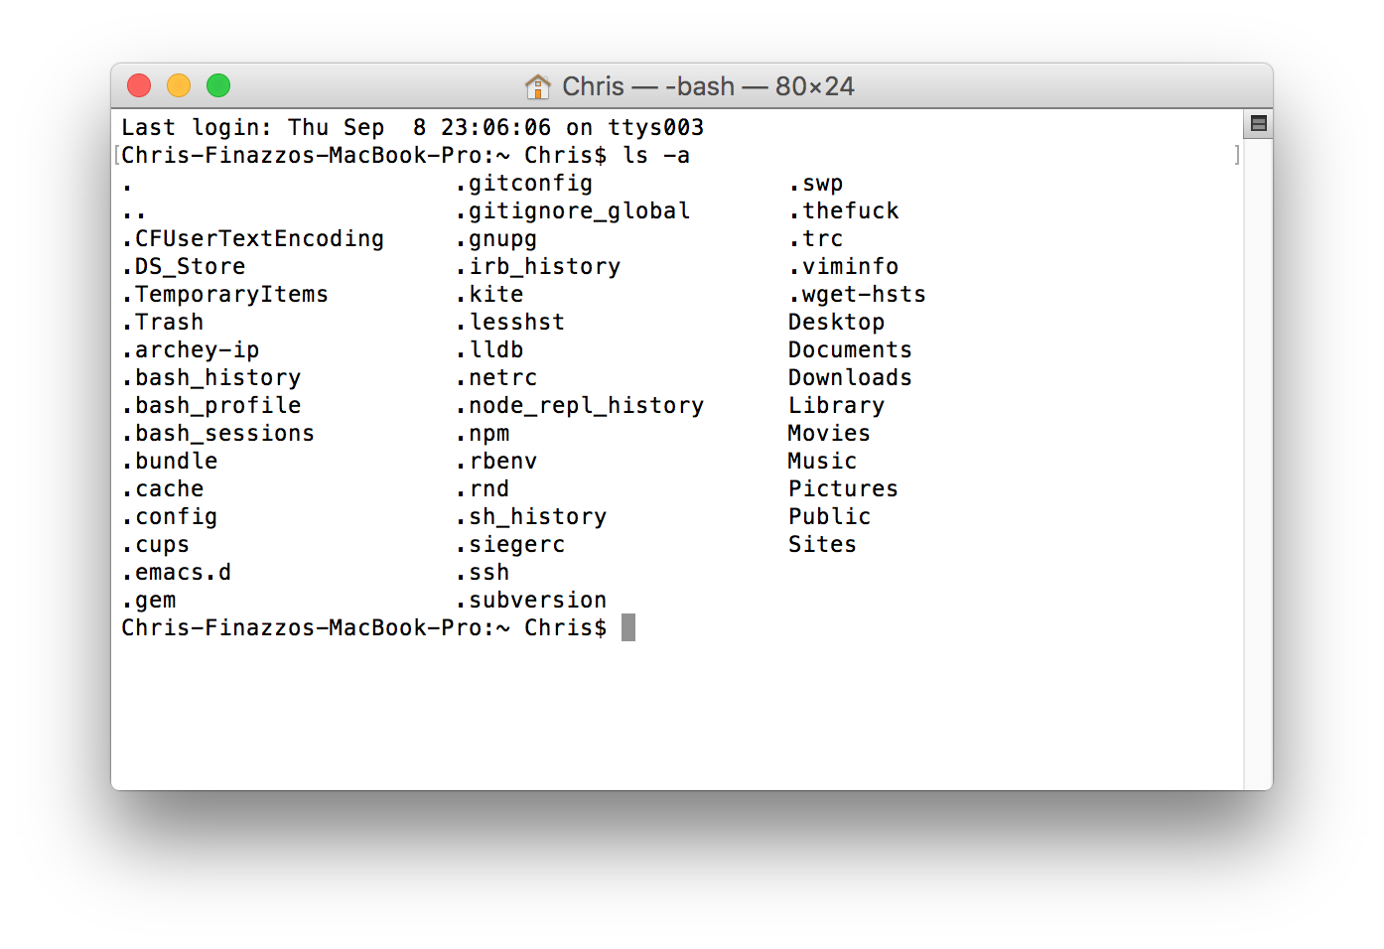Close the terminal window with red button

(139, 86)
